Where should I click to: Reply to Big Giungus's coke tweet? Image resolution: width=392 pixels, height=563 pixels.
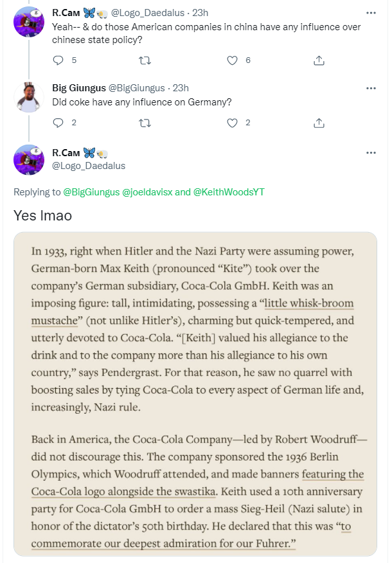(58, 123)
